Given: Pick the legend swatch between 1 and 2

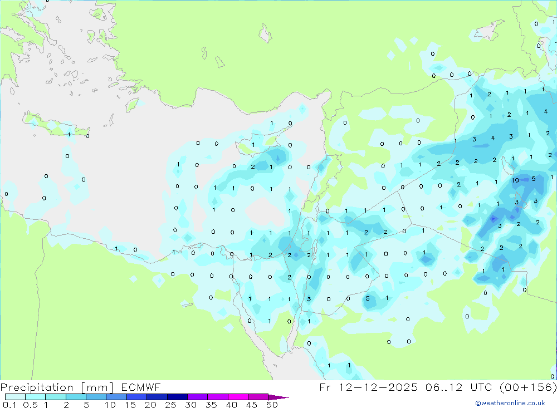Looking at the screenshot, I should tap(56, 397).
